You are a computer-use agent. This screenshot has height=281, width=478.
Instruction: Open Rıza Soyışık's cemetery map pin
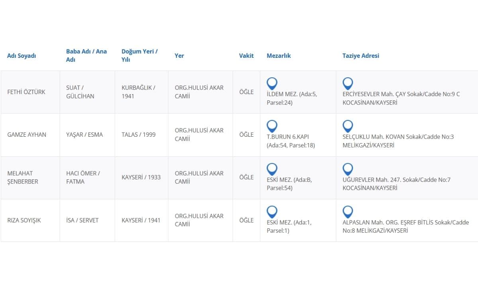272,212
